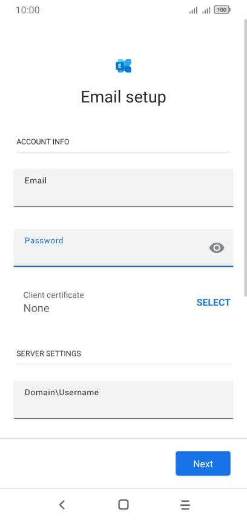Viewport: 247px width, 521px height.
Task: Tap the Exchange logo icon
Action: (123, 66)
